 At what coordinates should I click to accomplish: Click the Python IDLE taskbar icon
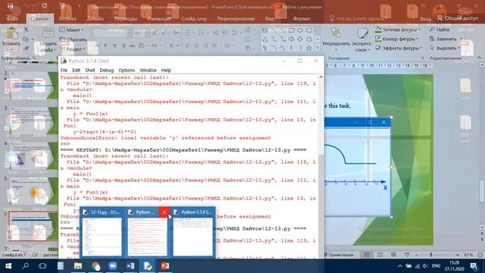[x=148, y=266]
